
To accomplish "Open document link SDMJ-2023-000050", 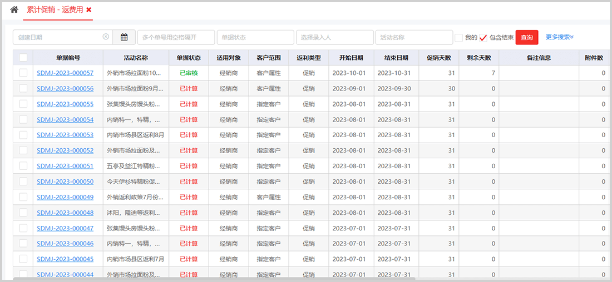I will coord(65,182).
